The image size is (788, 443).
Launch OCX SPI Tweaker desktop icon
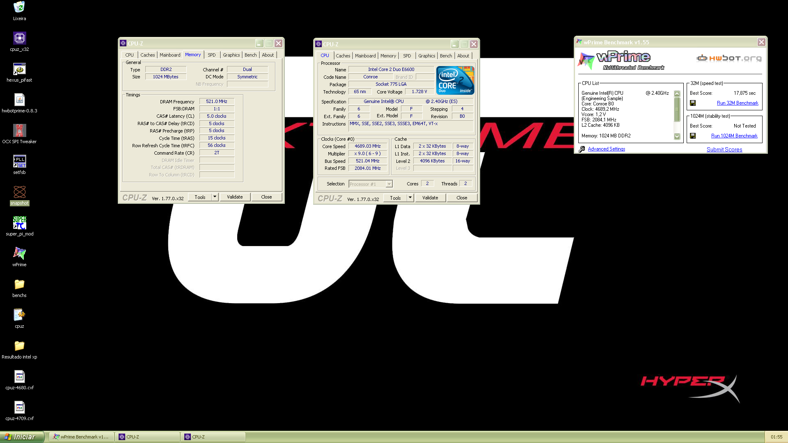19,130
